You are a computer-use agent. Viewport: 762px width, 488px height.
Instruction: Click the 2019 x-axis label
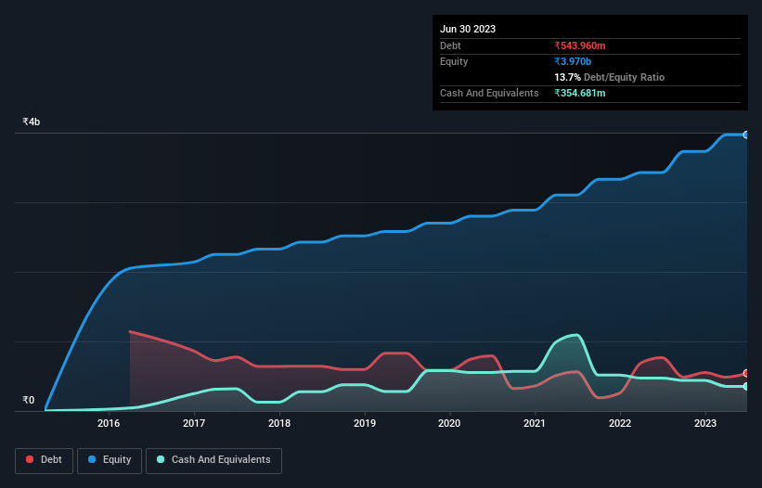(x=365, y=423)
